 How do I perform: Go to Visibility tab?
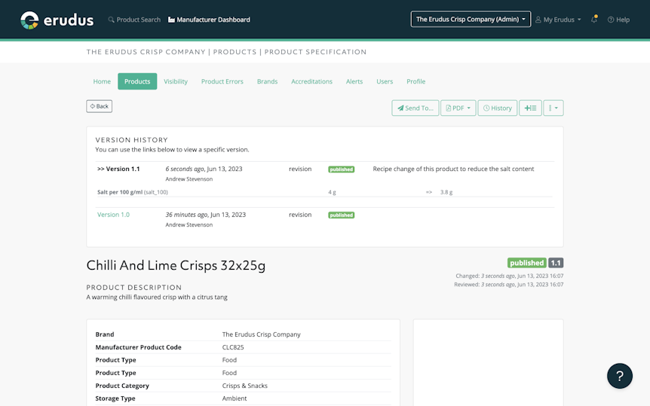point(176,81)
